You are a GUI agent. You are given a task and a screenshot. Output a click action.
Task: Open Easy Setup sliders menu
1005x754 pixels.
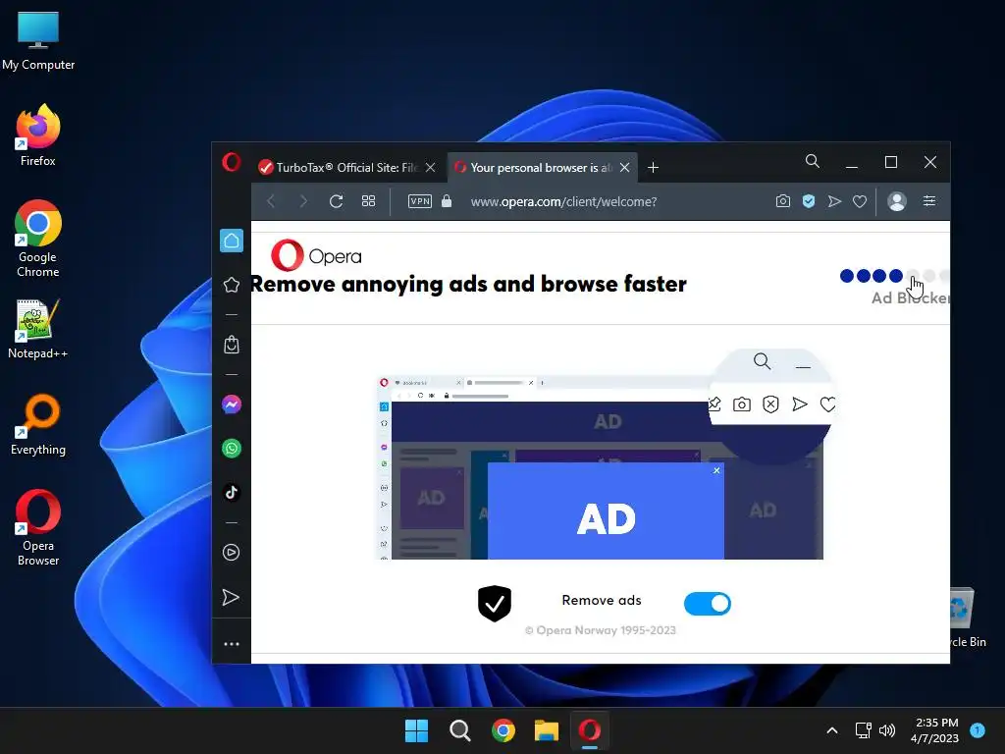click(929, 201)
